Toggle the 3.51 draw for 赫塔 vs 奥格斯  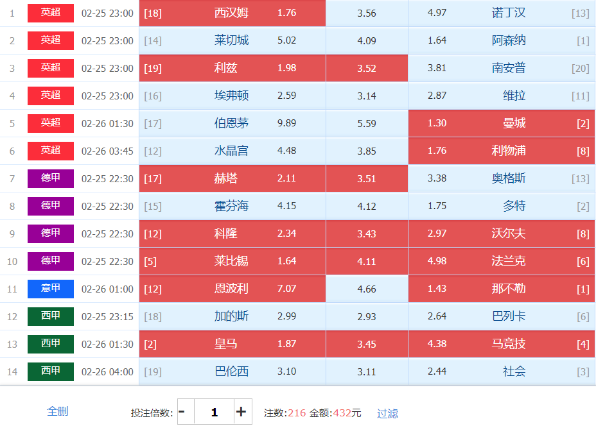pyautogui.click(x=367, y=178)
